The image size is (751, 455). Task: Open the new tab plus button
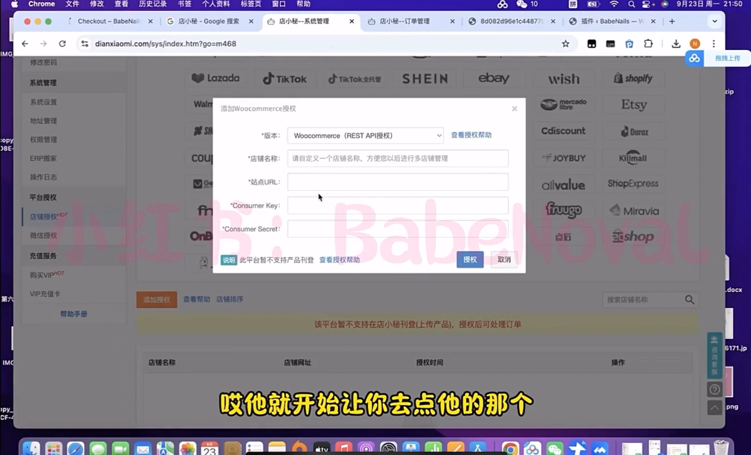672,22
